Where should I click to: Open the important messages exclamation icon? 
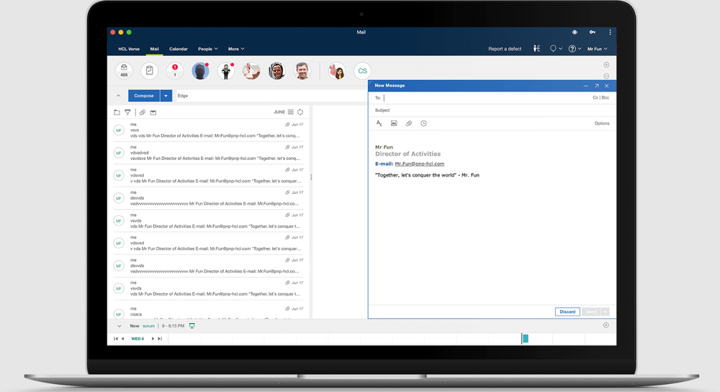point(175,71)
